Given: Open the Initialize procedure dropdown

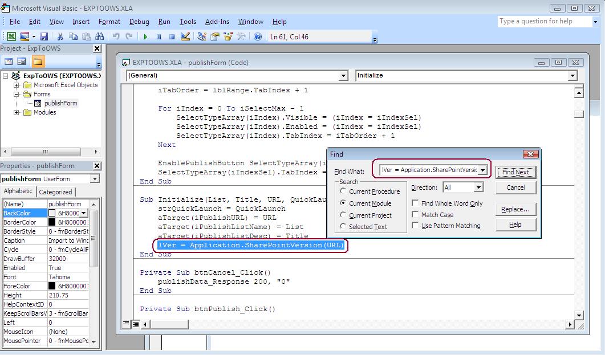Looking at the screenshot, I should coord(572,76).
